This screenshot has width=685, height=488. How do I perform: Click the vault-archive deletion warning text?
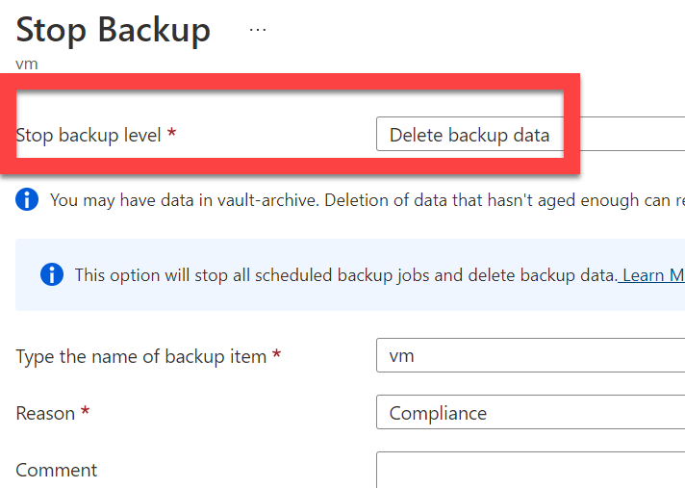click(x=368, y=200)
